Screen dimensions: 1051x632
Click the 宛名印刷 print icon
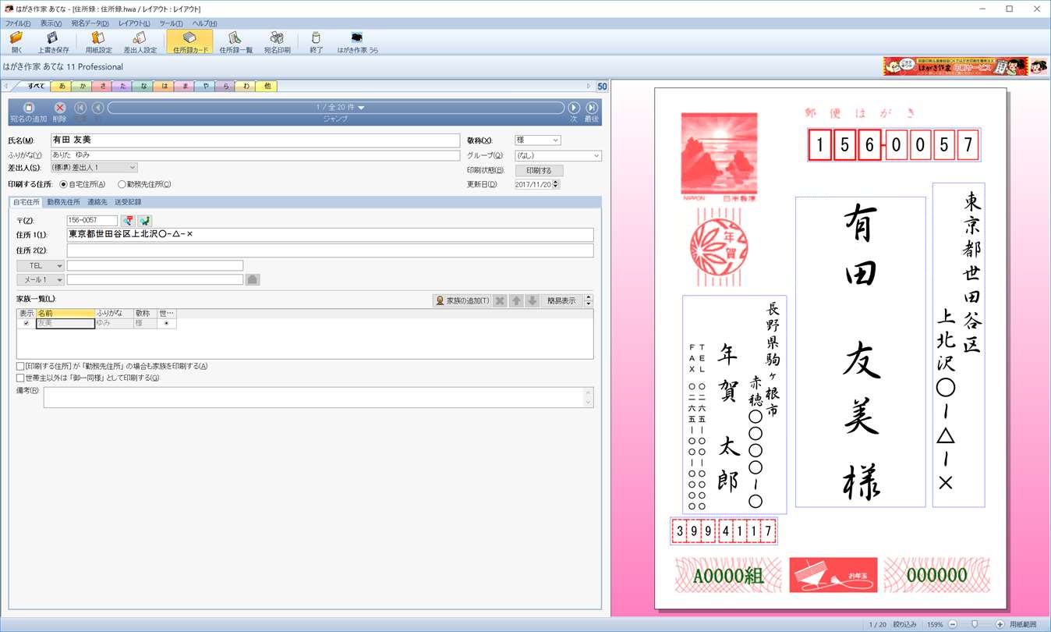click(277, 41)
